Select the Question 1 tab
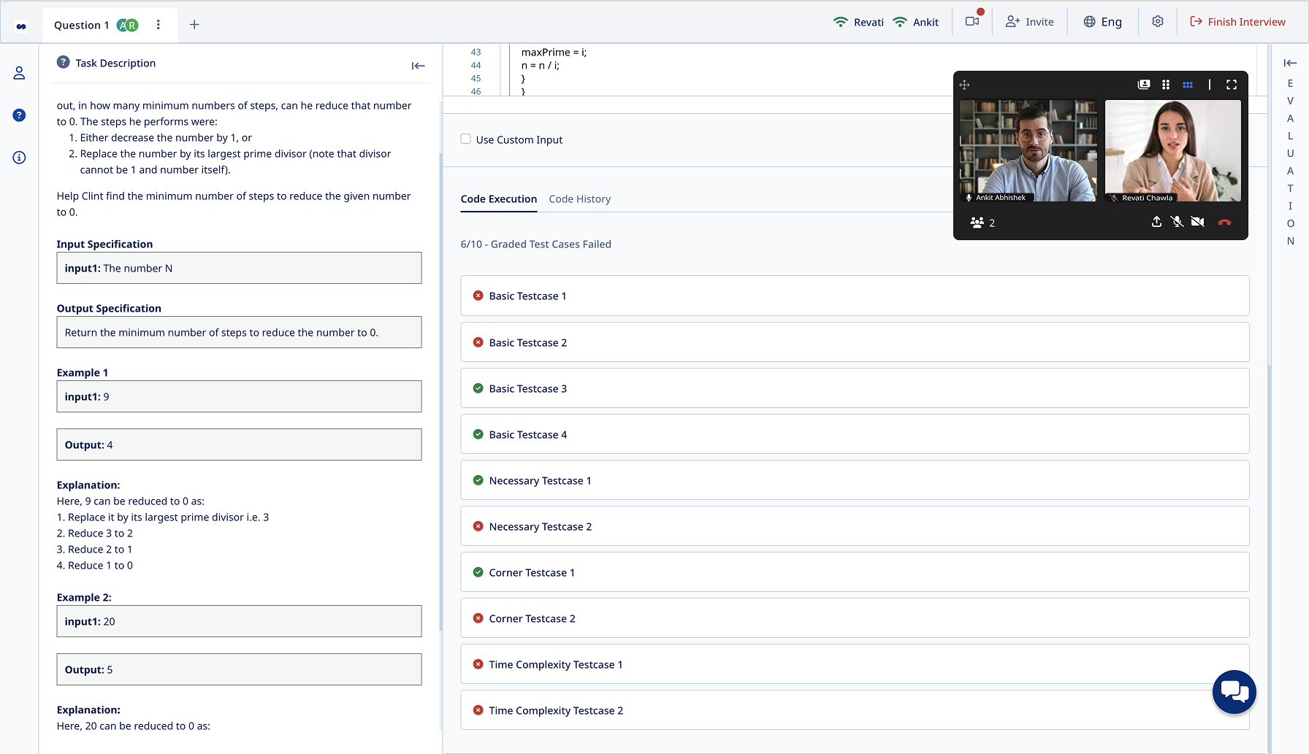The height and width of the screenshot is (754, 1309). click(x=81, y=25)
